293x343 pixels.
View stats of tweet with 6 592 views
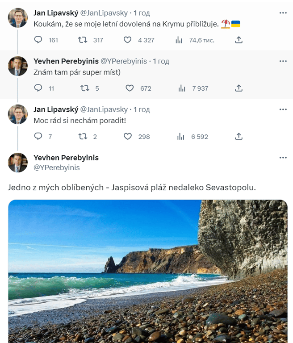(x=181, y=137)
